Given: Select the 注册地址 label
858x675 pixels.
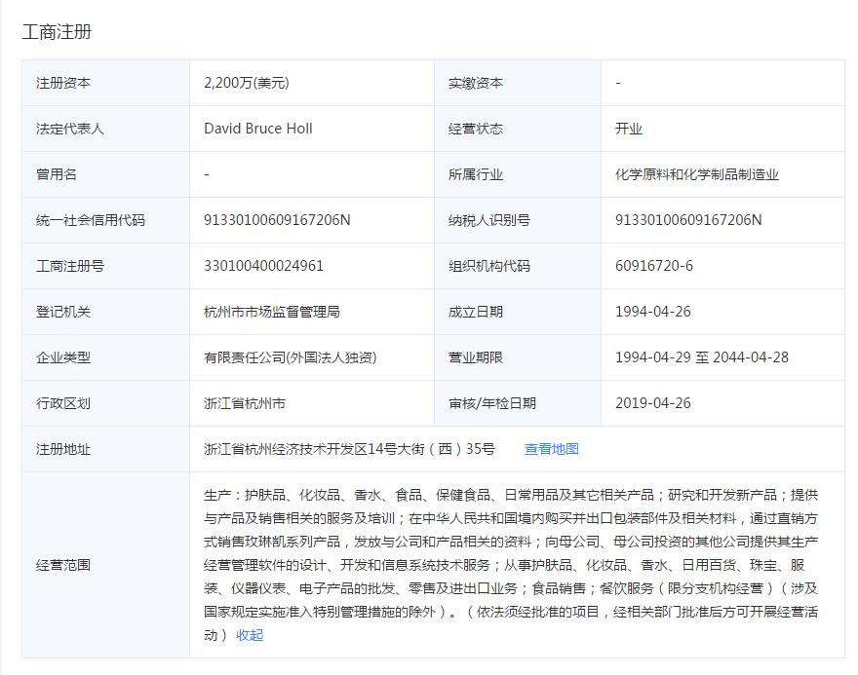Looking at the screenshot, I should click(x=63, y=449).
